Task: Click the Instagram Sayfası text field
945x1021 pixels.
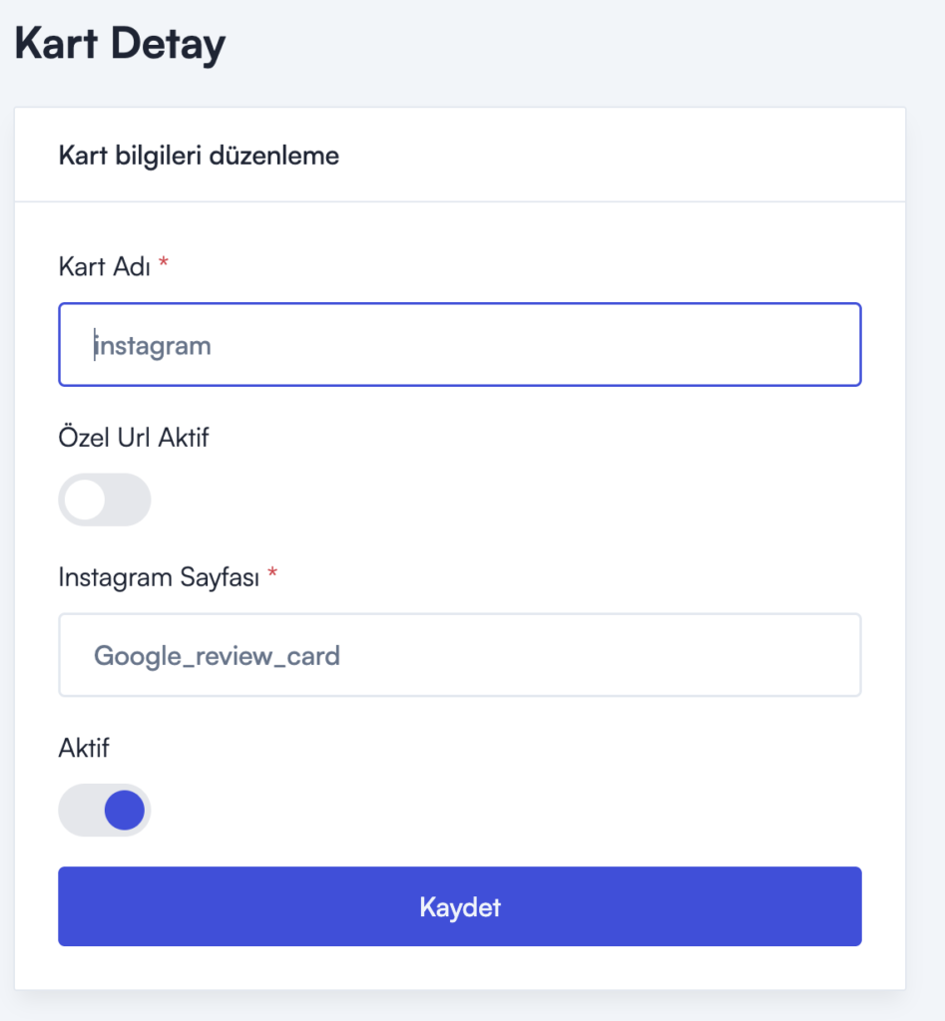Action: point(459,655)
